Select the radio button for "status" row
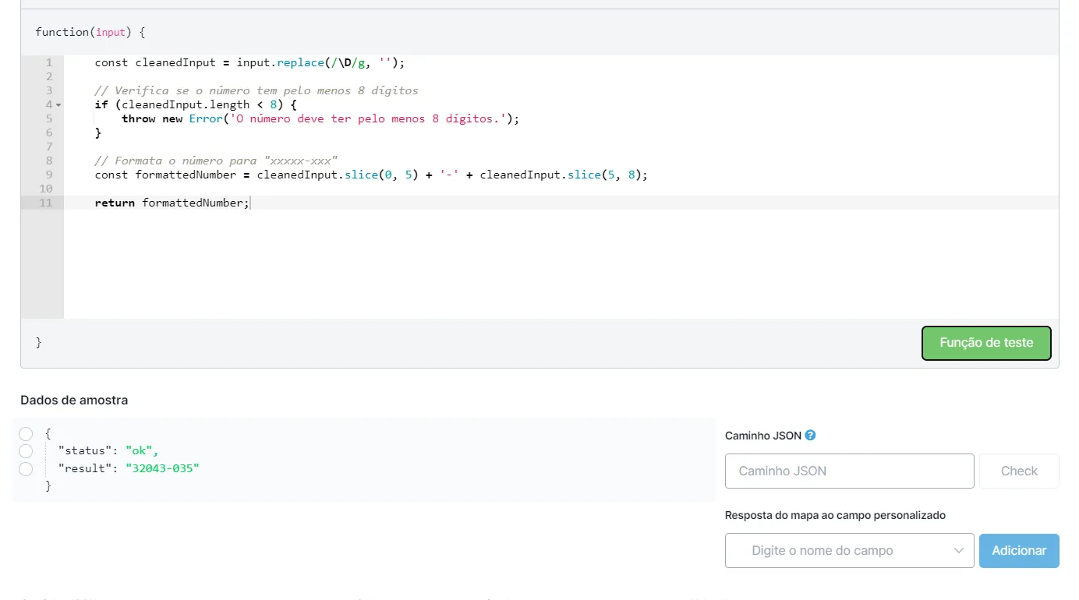Image resolution: width=1079 pixels, height=600 pixels. (26, 451)
